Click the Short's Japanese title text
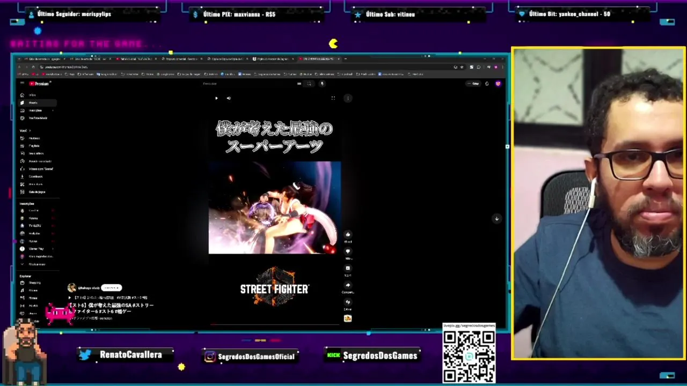The image size is (687, 386). 111,308
